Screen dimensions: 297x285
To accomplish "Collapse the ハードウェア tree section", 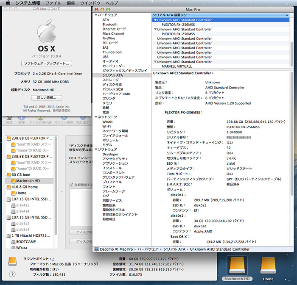I will coord(96,15).
